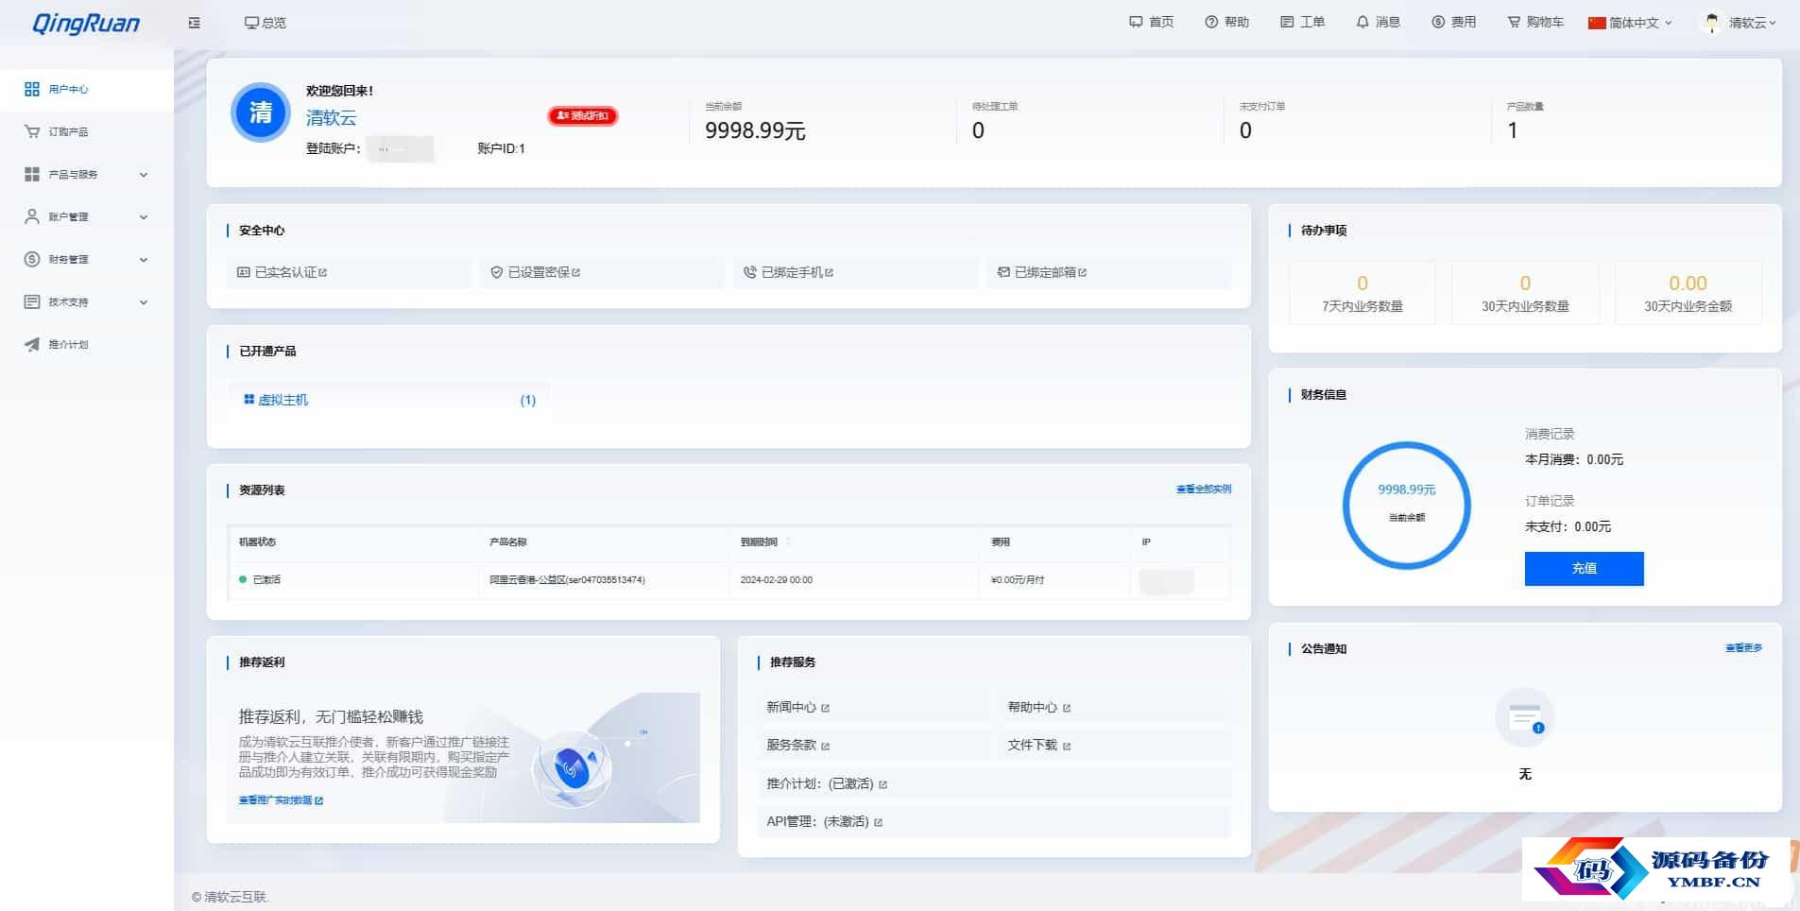Select 用户中心 in the sidebar
This screenshot has height=911, width=1800.
(86, 89)
